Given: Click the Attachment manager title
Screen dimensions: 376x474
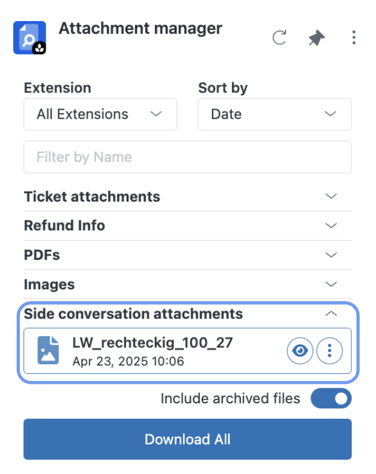Looking at the screenshot, I should pos(141,29).
